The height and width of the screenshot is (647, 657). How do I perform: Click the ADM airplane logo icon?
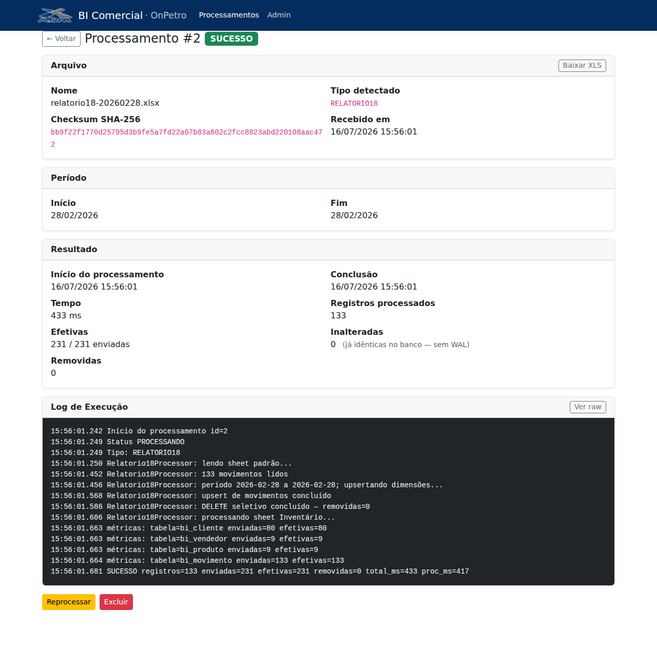(x=55, y=15)
